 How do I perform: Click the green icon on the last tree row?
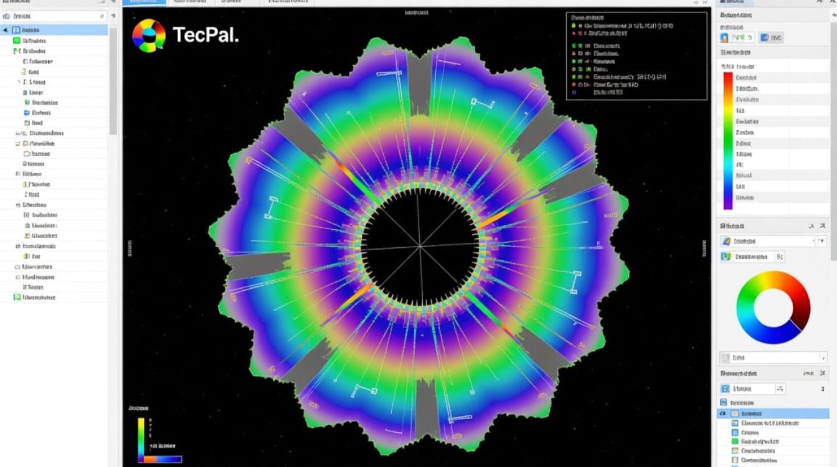(17, 298)
